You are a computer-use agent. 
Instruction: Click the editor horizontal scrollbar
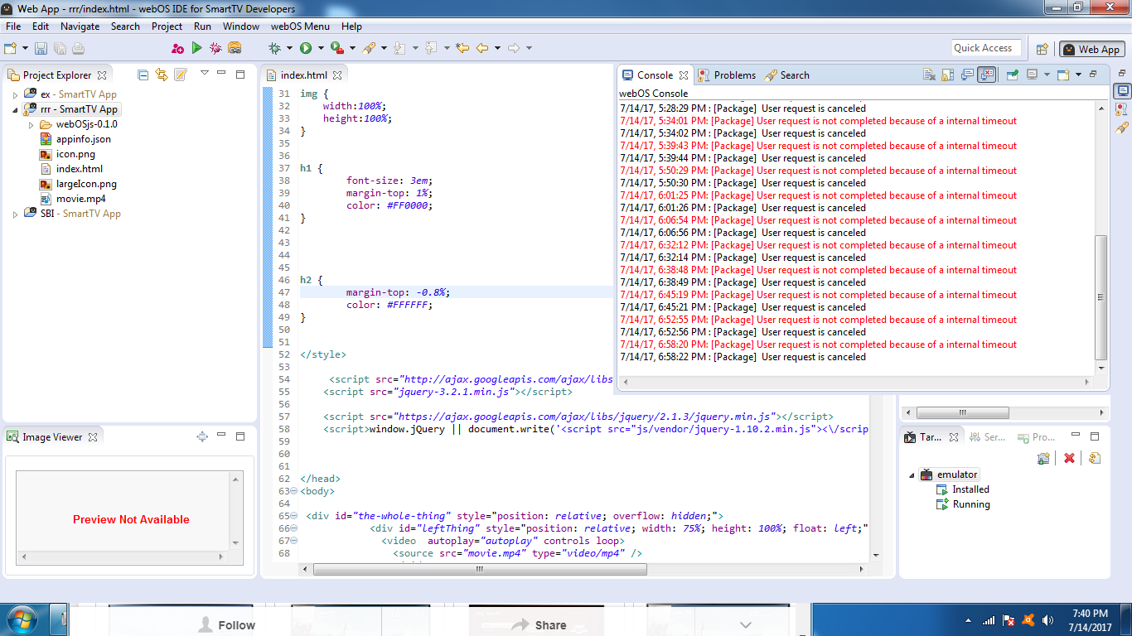pos(480,570)
